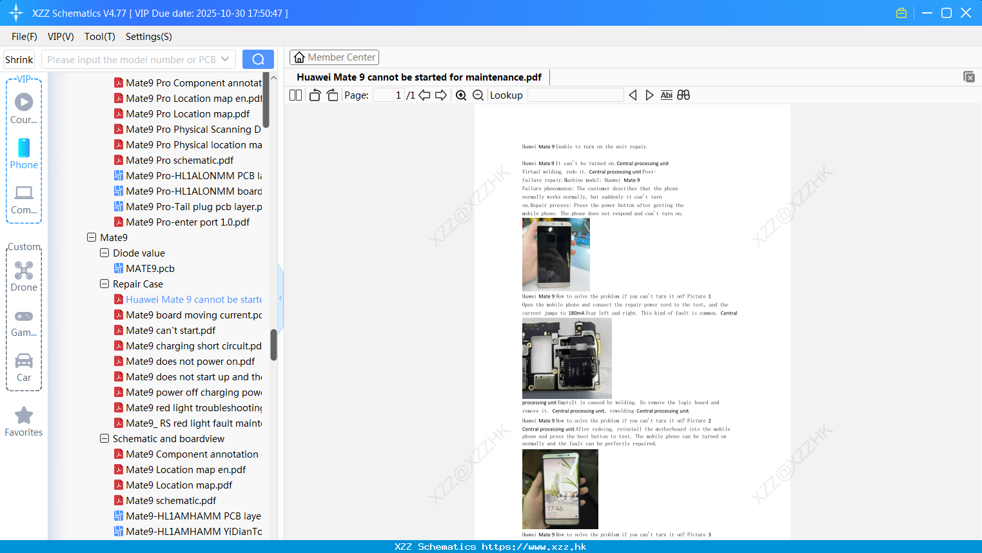The height and width of the screenshot is (553, 982).
Task: Open the Member Center
Action: pos(334,57)
